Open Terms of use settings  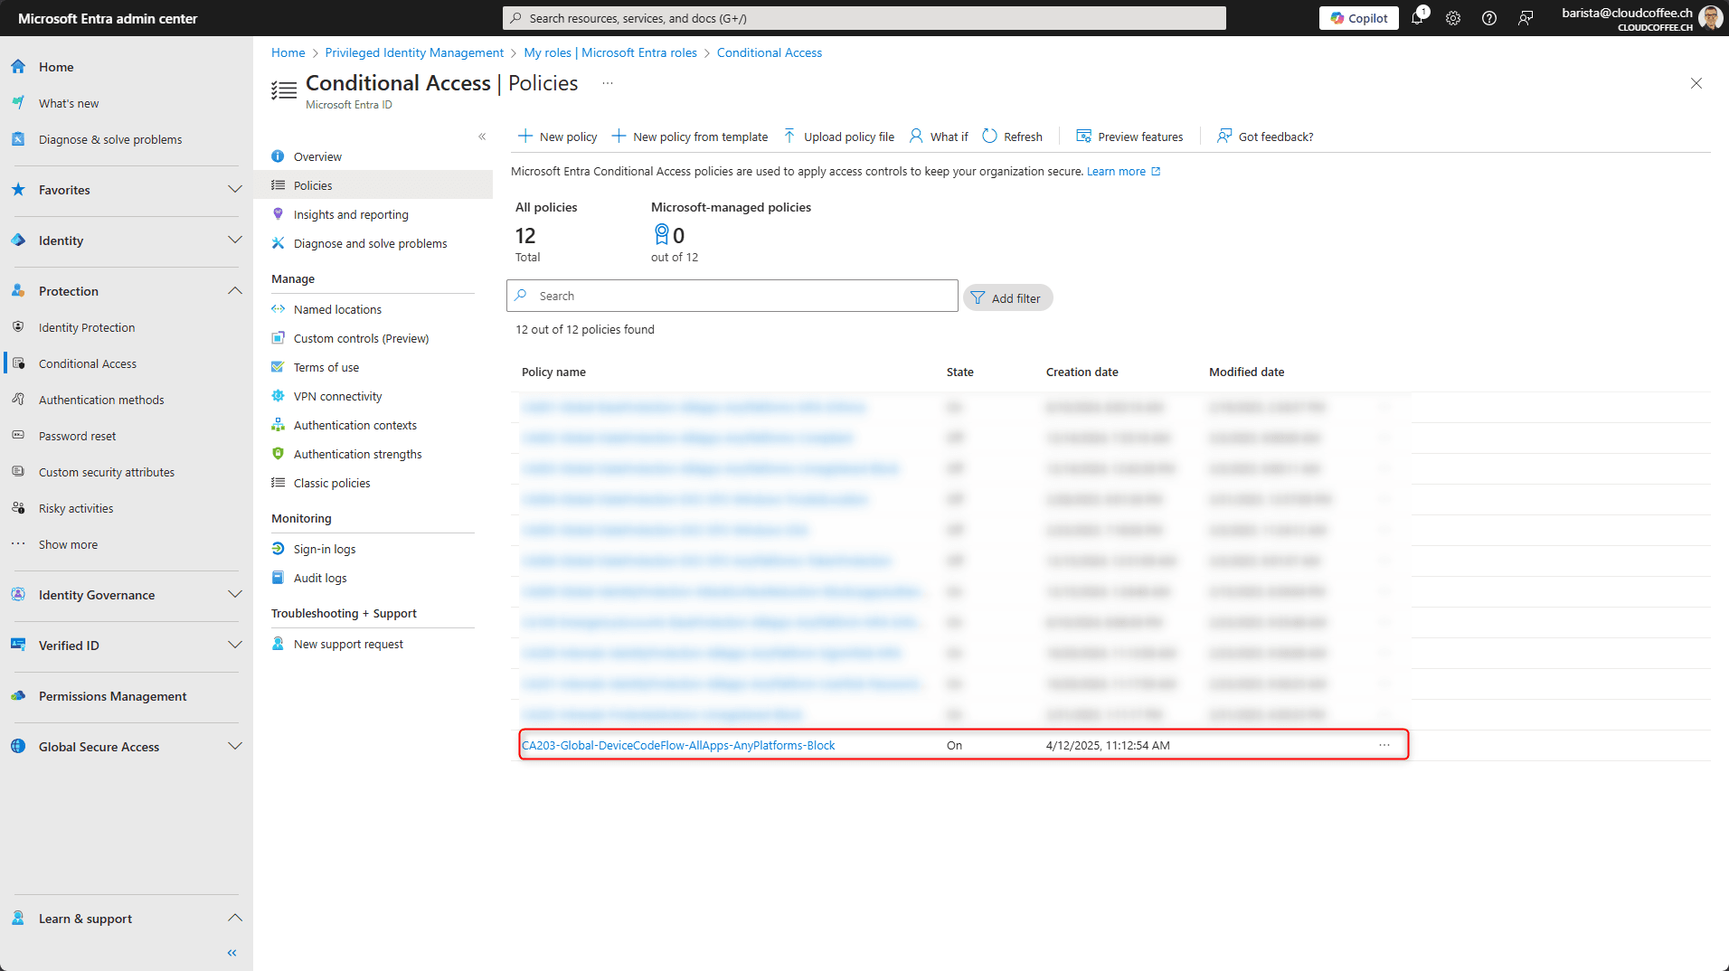tap(326, 367)
